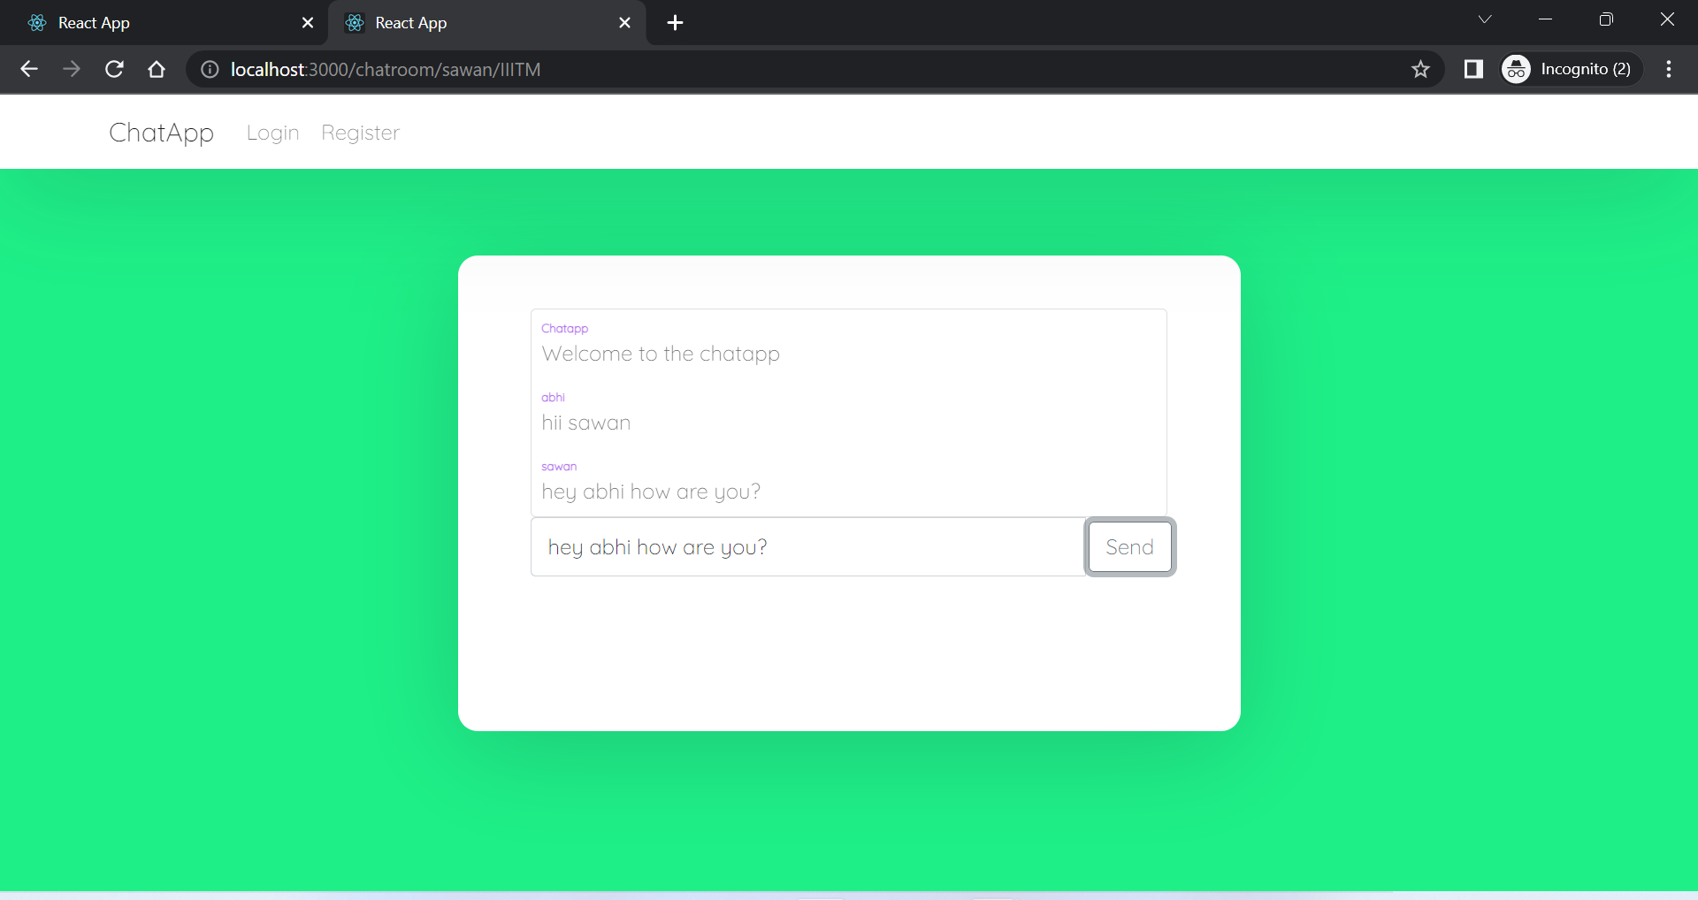This screenshot has width=1698, height=900.
Task: Send the chat message
Action: click(1130, 546)
